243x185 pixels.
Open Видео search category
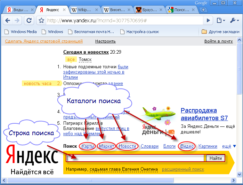(x=187, y=146)
